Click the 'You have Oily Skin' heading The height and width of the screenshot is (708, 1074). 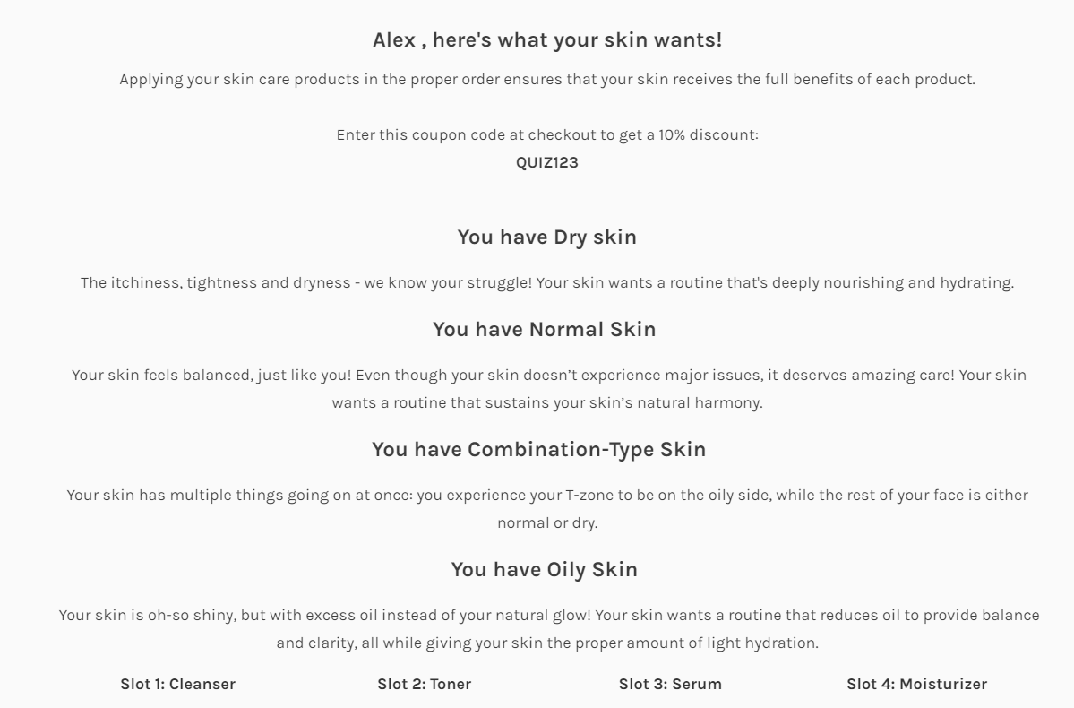(x=545, y=570)
